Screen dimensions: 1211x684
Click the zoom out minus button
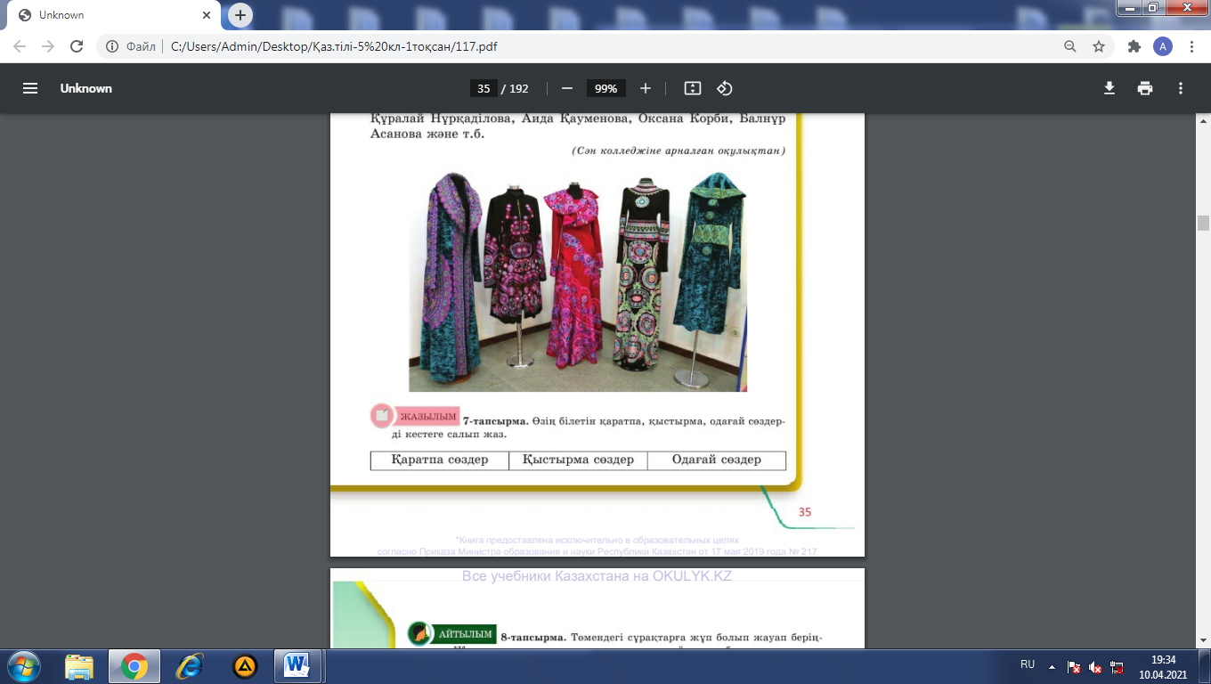point(566,88)
